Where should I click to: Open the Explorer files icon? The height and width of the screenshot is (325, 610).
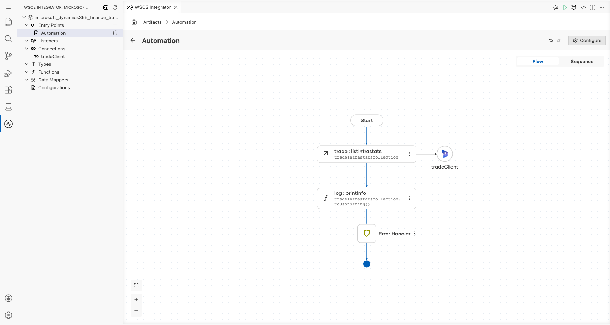(9, 22)
